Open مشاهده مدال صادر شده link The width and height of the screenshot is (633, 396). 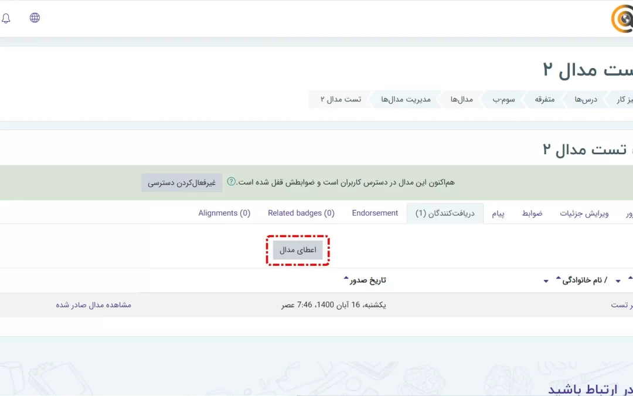click(x=94, y=305)
